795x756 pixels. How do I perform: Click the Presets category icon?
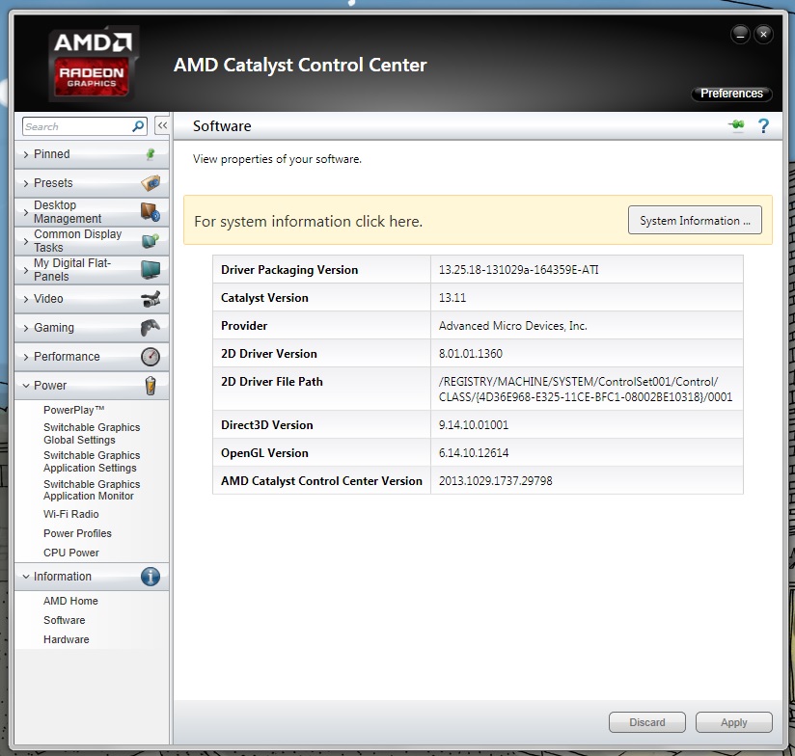tap(151, 183)
